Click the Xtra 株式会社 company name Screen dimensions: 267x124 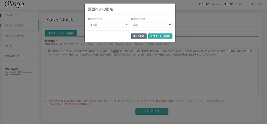[11, 69]
